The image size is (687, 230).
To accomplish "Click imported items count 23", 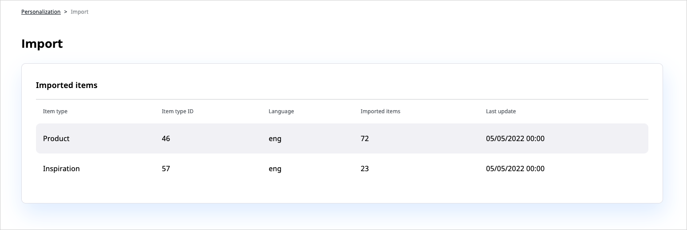I will point(365,169).
